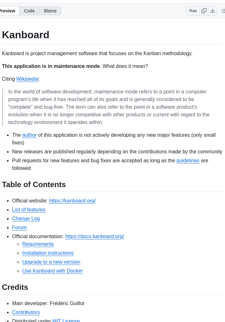This screenshot has height=322, width=225.
Task: Open the Change Log link
Action: 26,219
